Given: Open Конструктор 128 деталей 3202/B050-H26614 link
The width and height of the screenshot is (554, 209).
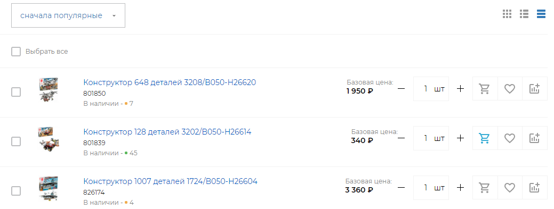Looking at the screenshot, I should (x=167, y=132).
